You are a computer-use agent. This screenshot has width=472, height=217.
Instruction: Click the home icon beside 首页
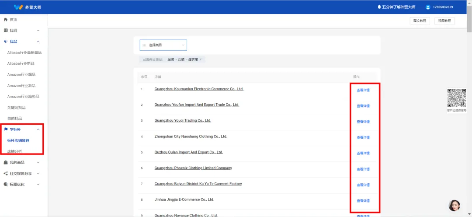click(5, 20)
